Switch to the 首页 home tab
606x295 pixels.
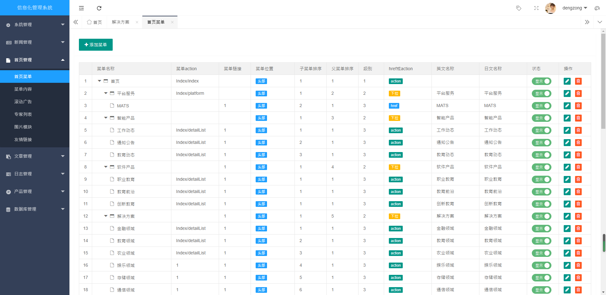[94, 22]
